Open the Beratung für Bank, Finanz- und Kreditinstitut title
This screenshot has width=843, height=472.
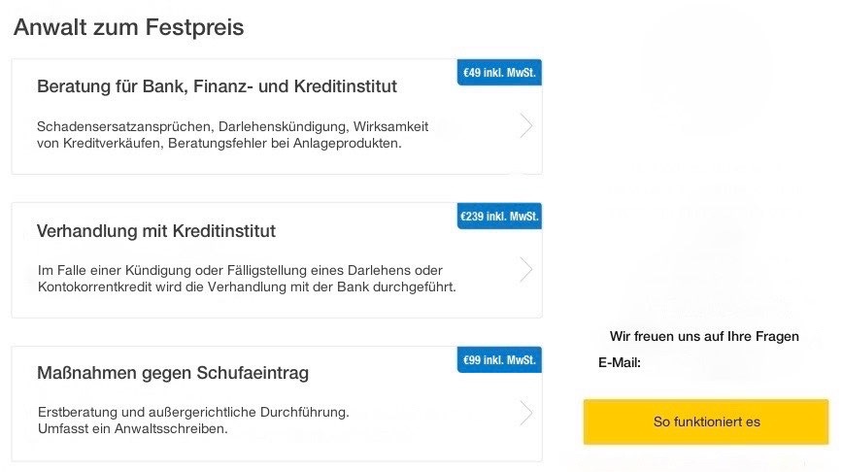click(217, 86)
